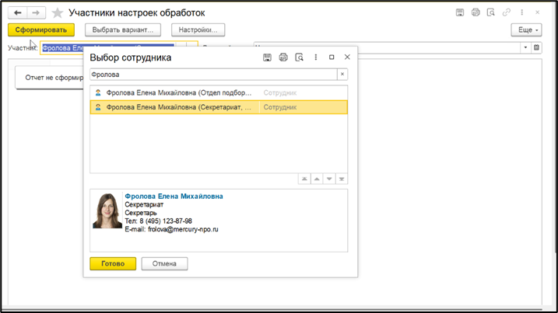Save the report using the main window diskette icon
This screenshot has width=558, height=313.
point(460,12)
